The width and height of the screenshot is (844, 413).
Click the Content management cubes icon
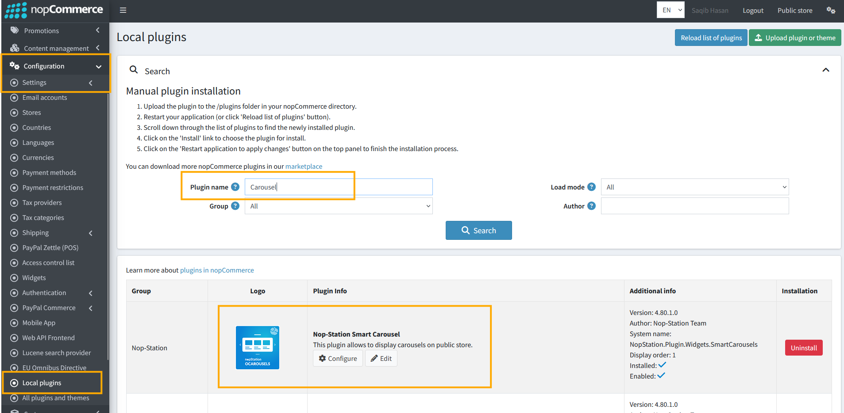click(x=15, y=48)
